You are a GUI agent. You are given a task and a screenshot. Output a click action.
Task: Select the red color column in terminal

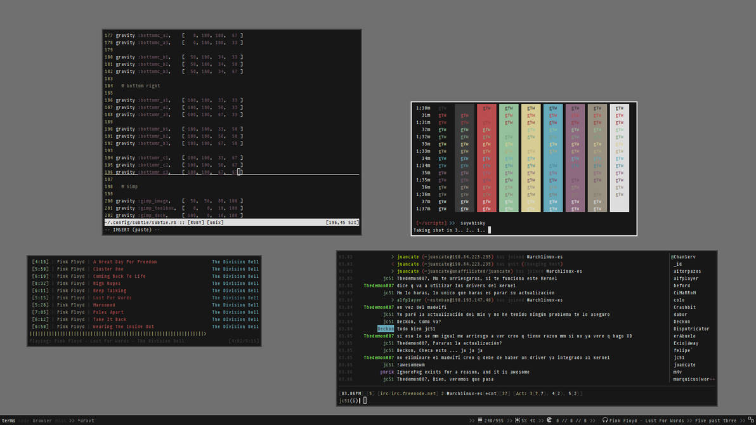(x=486, y=158)
